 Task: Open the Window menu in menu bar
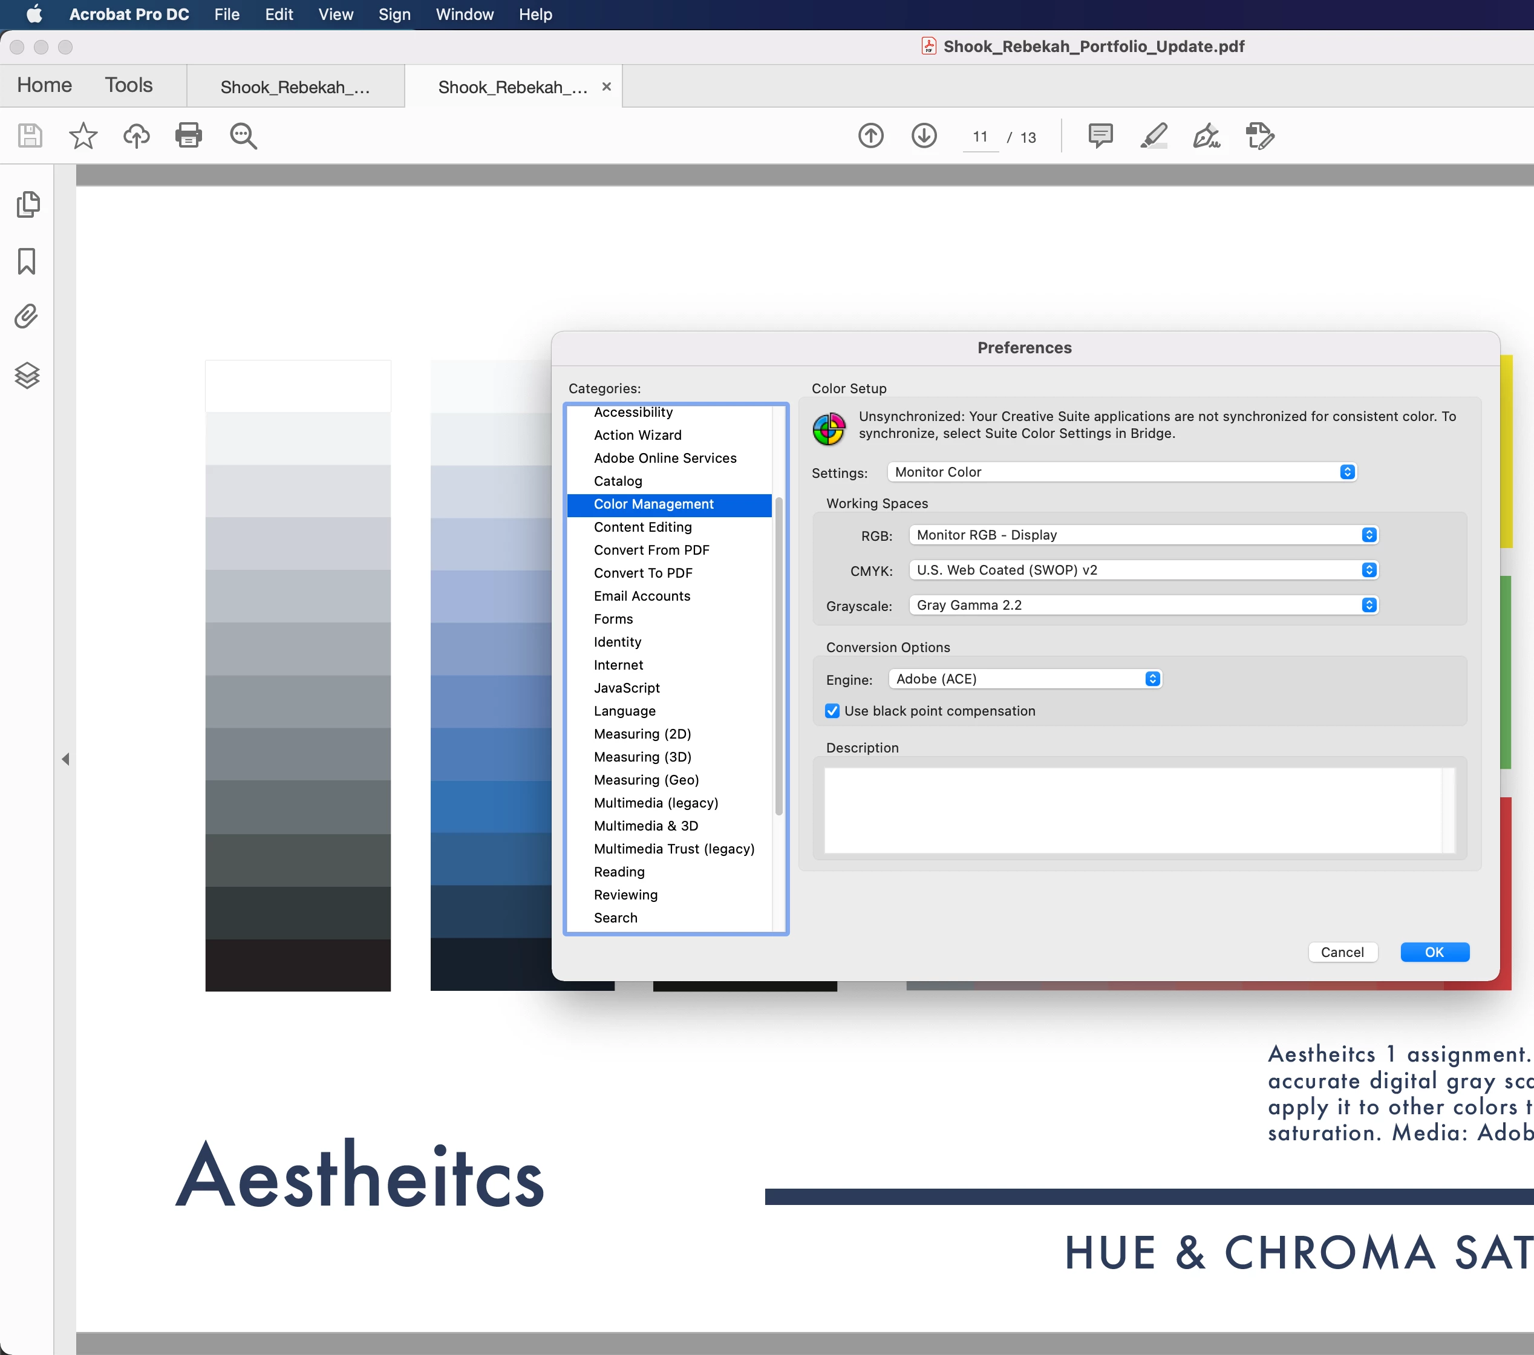[465, 15]
